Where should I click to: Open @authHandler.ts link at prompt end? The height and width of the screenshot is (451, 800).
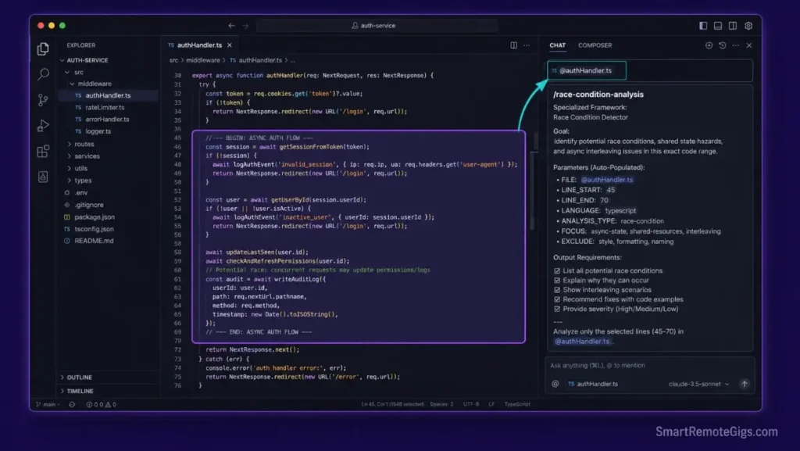582,342
